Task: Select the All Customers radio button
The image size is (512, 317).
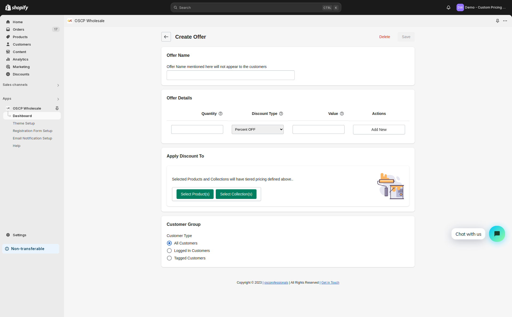Action: click(x=169, y=243)
